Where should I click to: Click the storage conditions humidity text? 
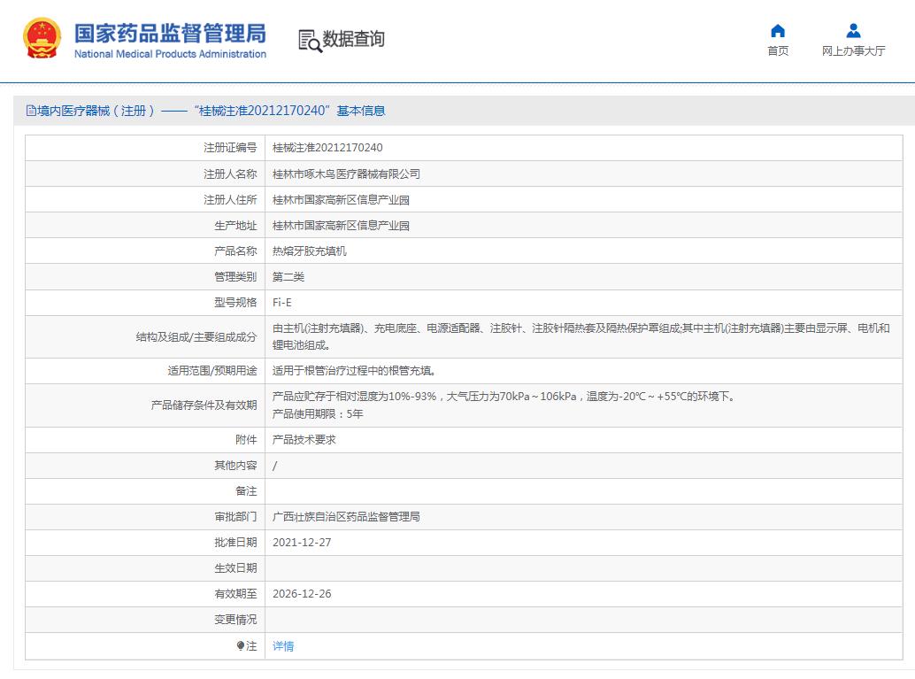[x=504, y=397]
